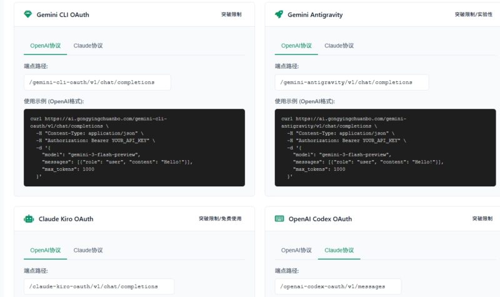Click 端点路径 label in OpenAI Codex OAuth card
500x297 pixels.
click(287, 271)
